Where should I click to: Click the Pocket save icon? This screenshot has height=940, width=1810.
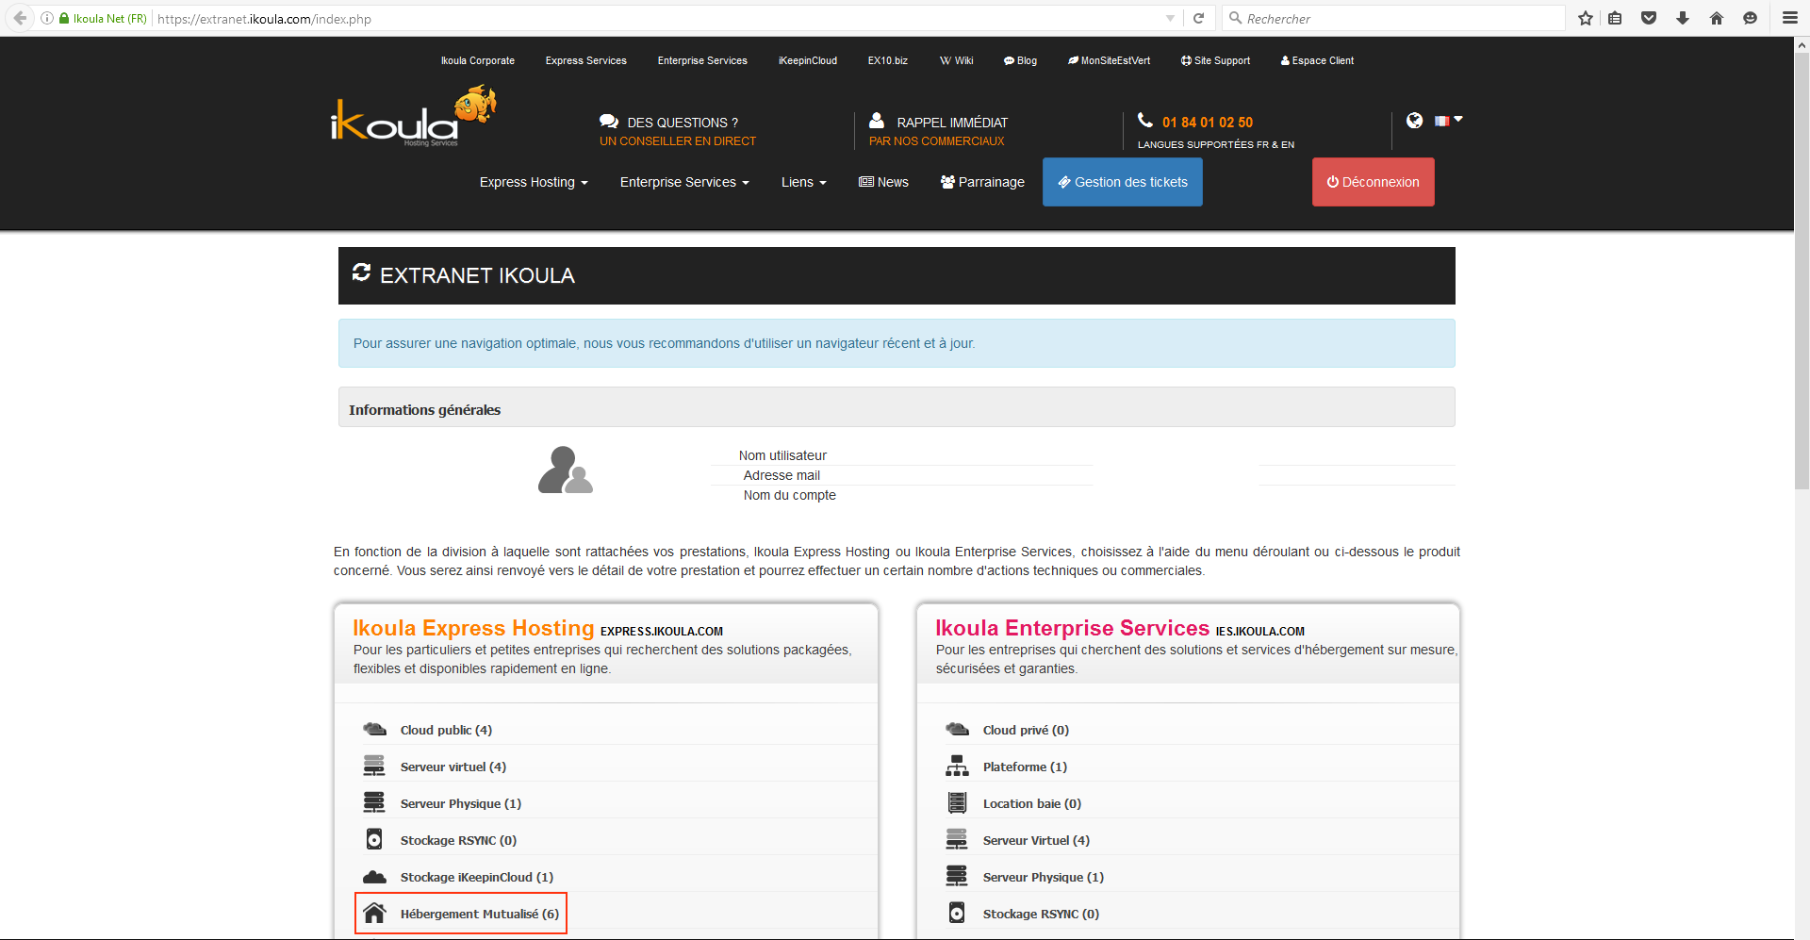(1649, 18)
